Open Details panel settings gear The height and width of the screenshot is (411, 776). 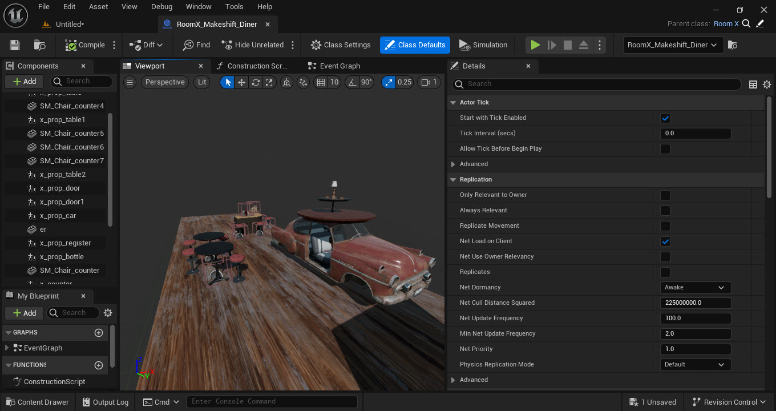767,84
